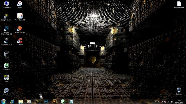This screenshot has width=186, height=104.
Task: Open the Ordinateur desktop icon
Action: click(6, 5)
